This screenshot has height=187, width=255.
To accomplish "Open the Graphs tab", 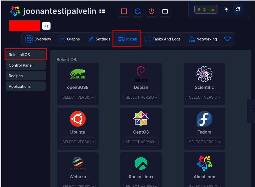I will click(69, 39).
